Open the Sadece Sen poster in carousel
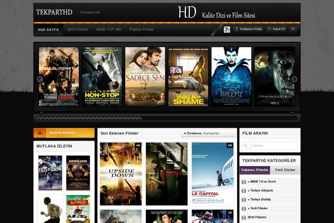 tap(145, 76)
